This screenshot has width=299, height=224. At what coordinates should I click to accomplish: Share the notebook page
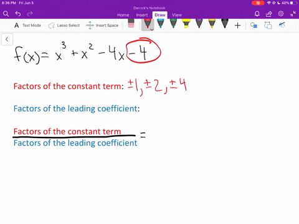[x=269, y=14]
